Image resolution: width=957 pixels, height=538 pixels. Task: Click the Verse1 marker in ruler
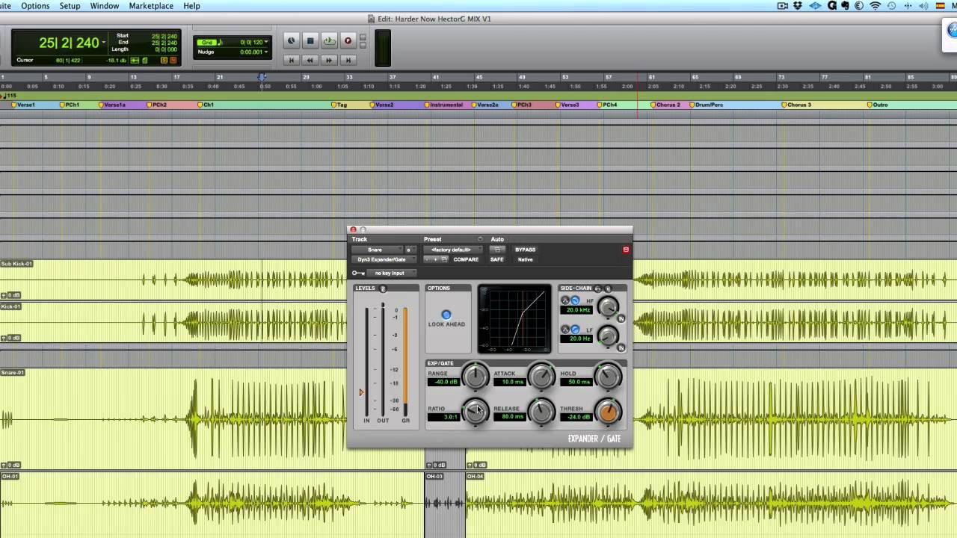click(x=24, y=105)
